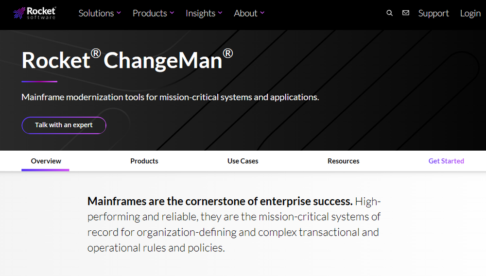Switch to the Products section tab
The image size is (486, 276).
pos(144,161)
